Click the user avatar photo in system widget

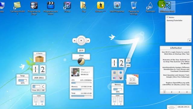pyautogui.click(x=75, y=72)
